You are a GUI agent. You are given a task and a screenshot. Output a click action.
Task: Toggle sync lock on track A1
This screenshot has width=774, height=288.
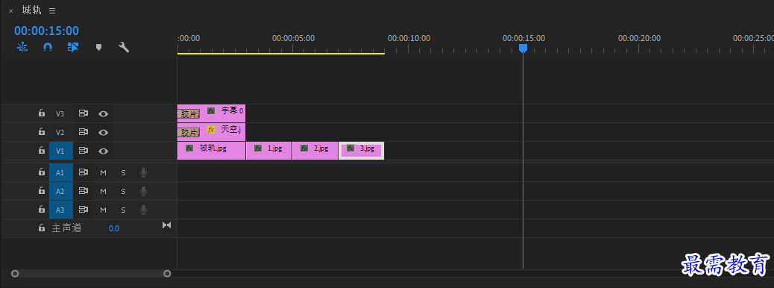(84, 172)
